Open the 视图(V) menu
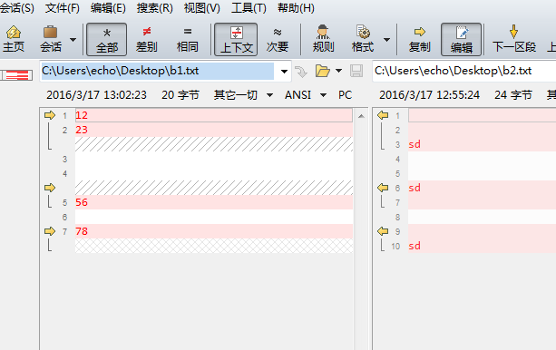 201,8
